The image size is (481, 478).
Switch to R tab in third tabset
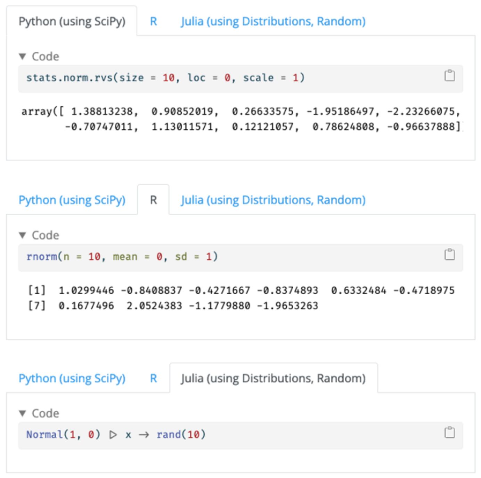[x=153, y=378]
